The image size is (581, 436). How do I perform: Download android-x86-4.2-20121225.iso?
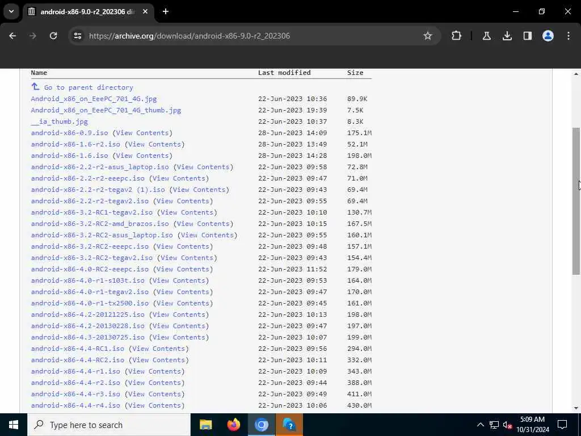pos(88,315)
